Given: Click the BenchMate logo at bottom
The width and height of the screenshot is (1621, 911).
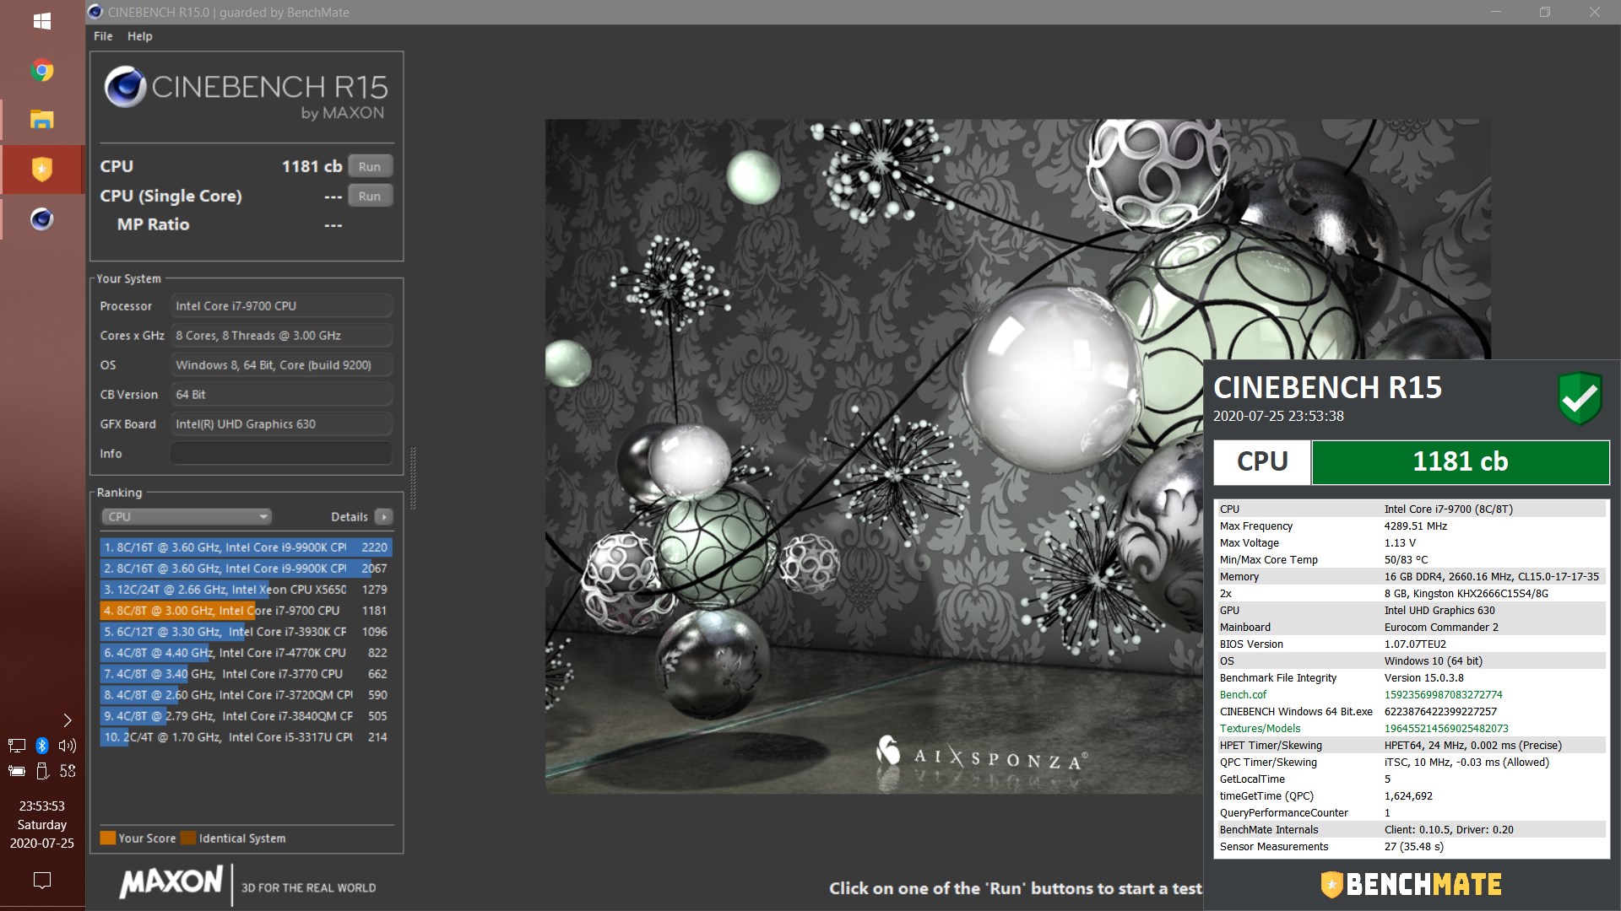Looking at the screenshot, I should pyautogui.click(x=1412, y=884).
